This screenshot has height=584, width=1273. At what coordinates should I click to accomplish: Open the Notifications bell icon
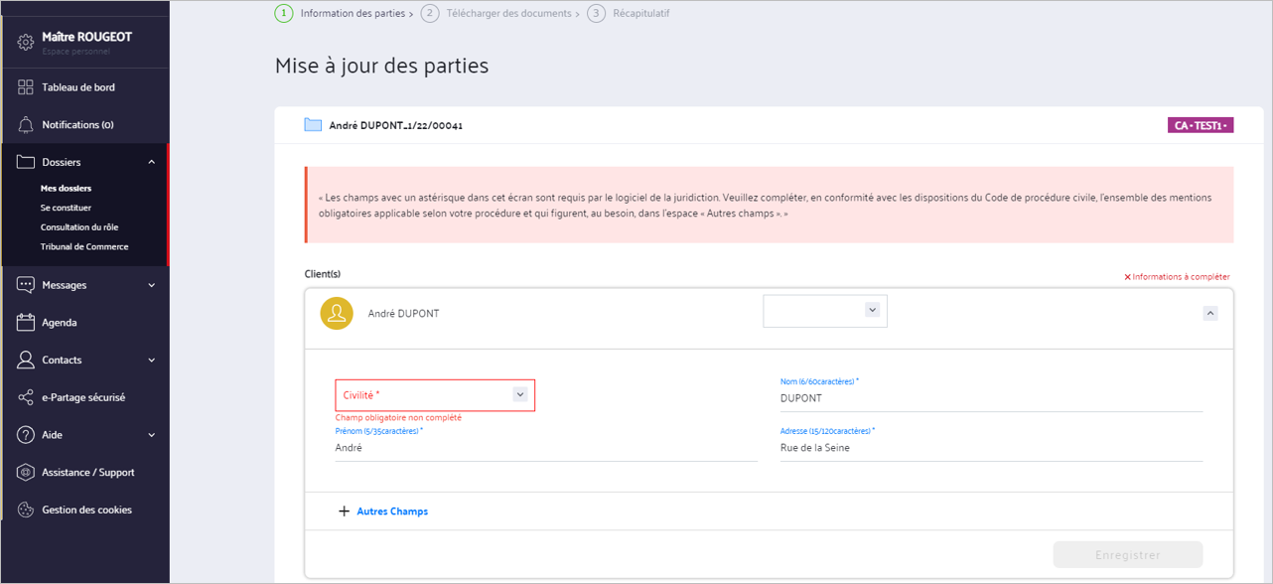(26, 125)
